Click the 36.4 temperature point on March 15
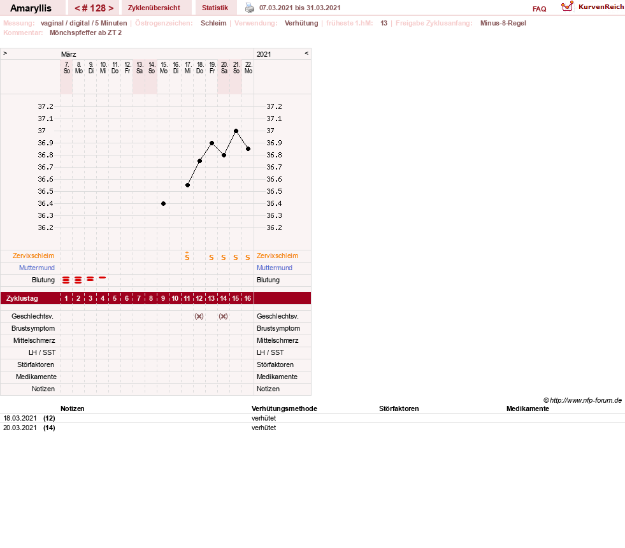The height and width of the screenshot is (548, 625). pos(164,204)
